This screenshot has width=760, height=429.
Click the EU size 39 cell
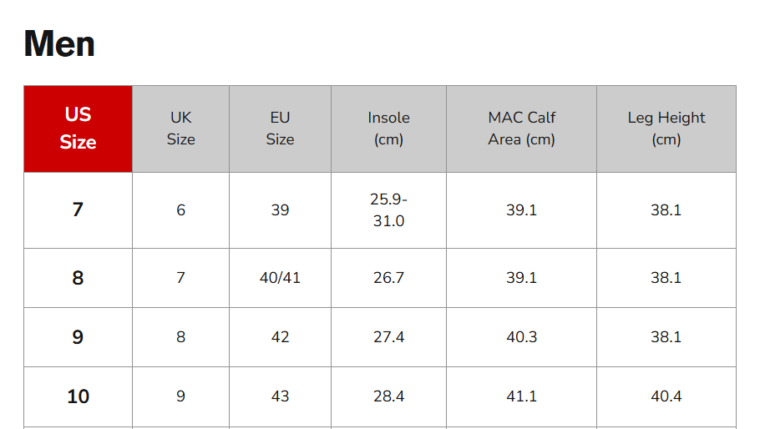(x=280, y=209)
